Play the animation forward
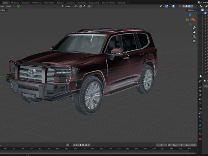 point(83,145)
